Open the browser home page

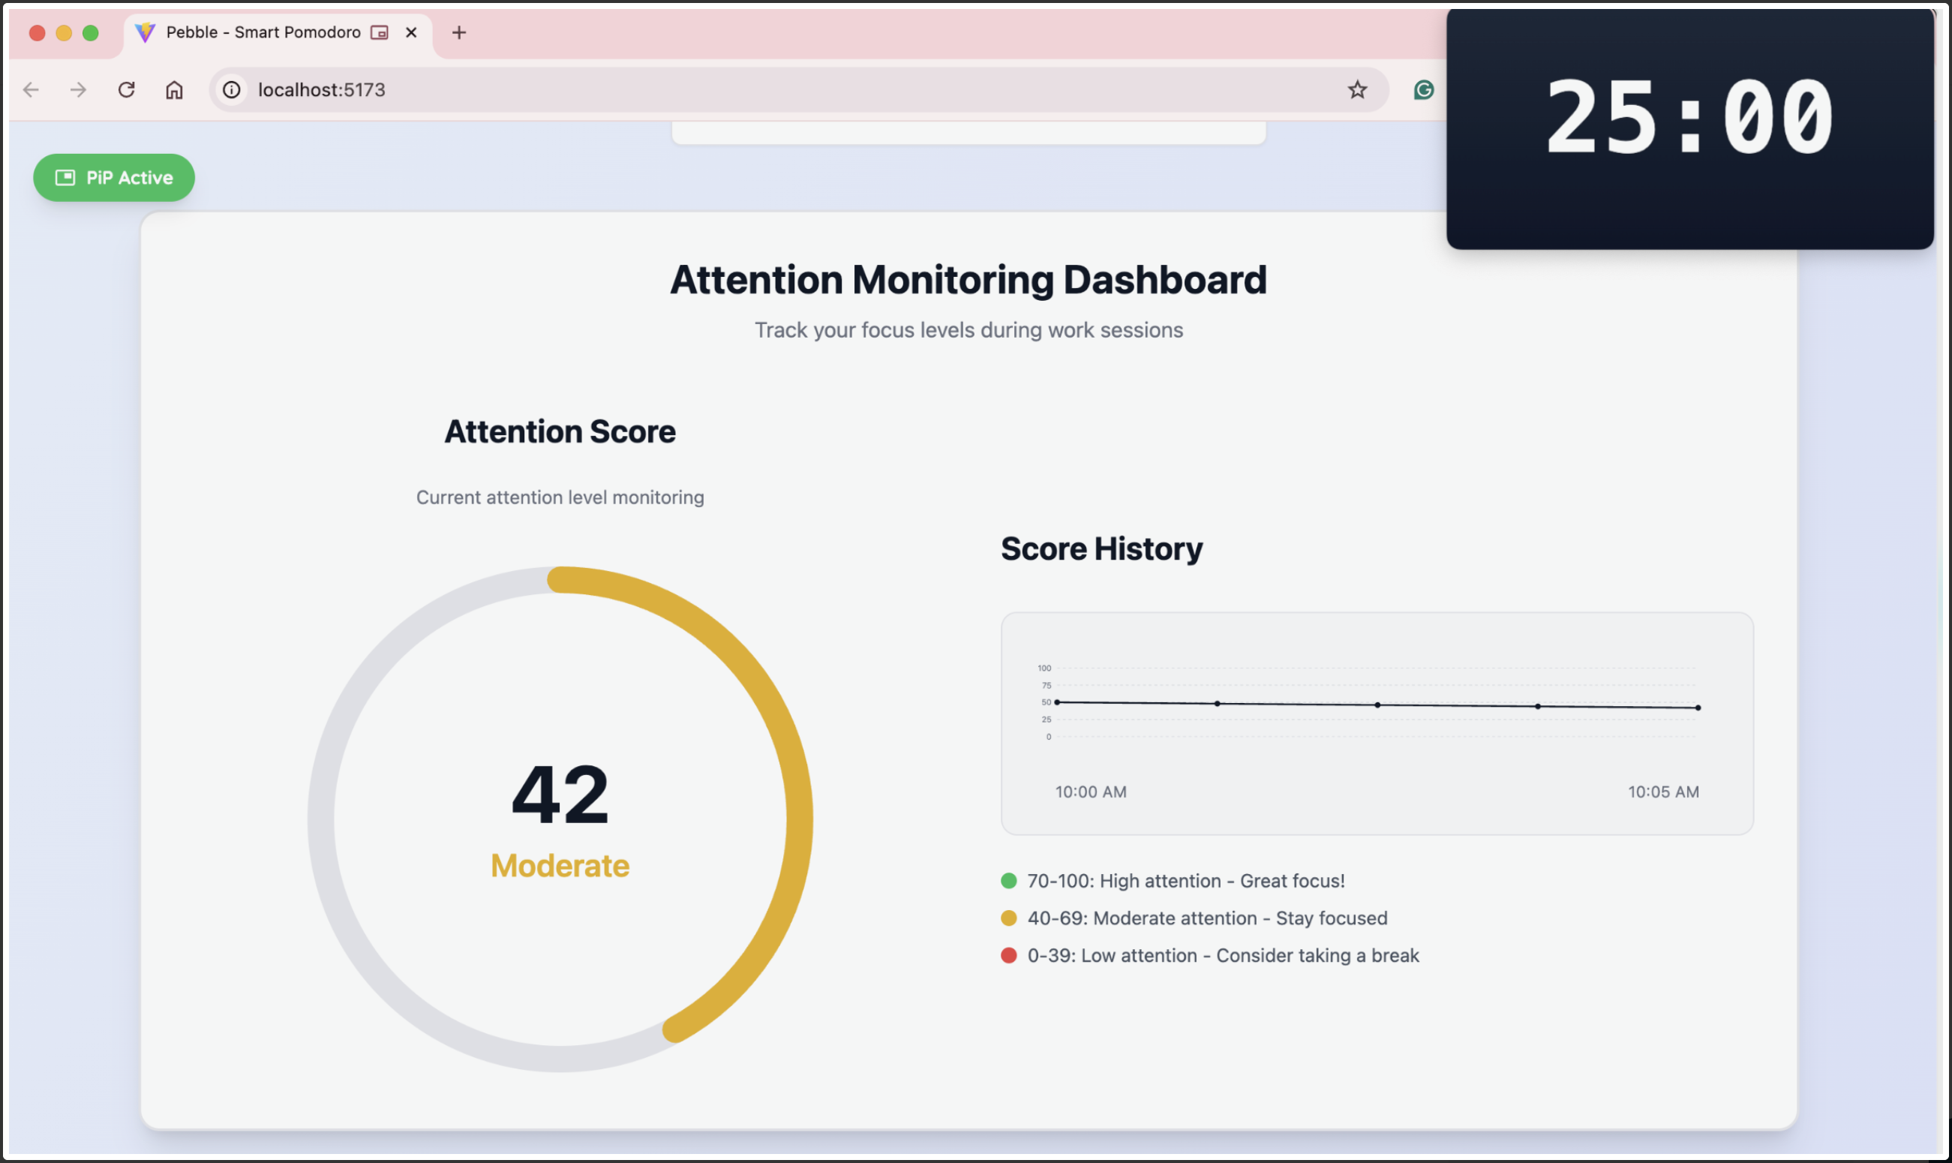coord(174,89)
